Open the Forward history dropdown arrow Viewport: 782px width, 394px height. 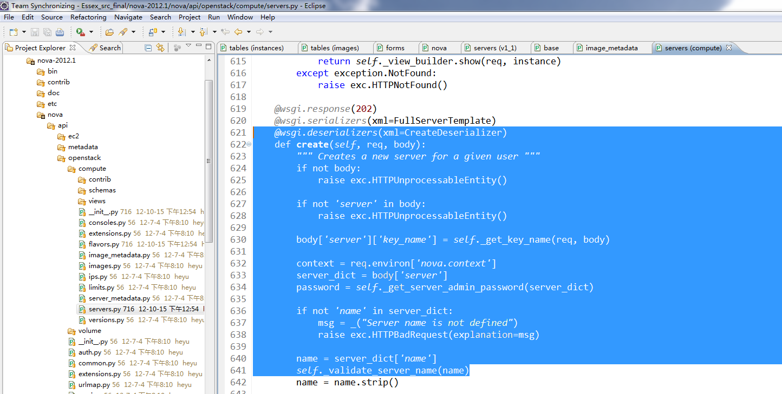pyautogui.click(x=270, y=32)
